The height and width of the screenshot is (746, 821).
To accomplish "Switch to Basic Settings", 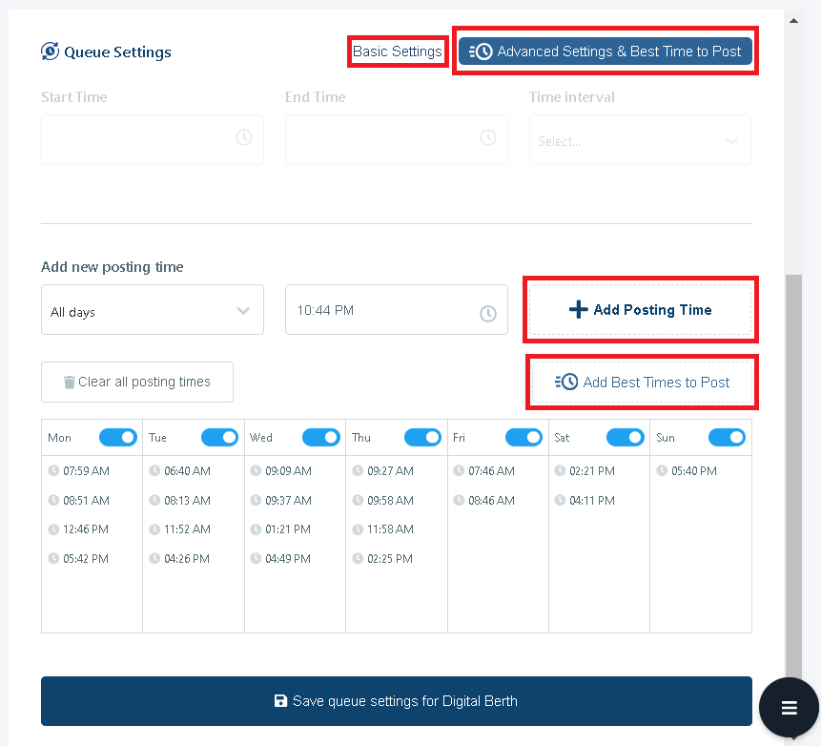I will pos(398,52).
